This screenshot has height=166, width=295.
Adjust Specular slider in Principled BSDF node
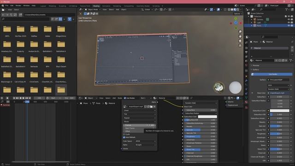[200, 130]
